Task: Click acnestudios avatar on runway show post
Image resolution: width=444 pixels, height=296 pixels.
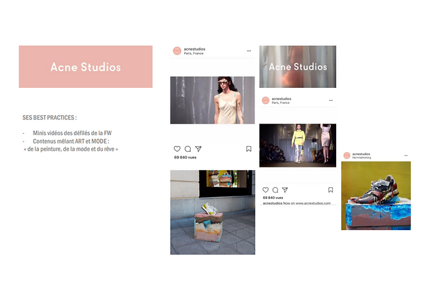Action: 266,100
